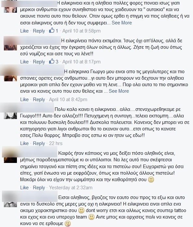
Task: Like the comment posted 22 hrs ago
Action: coord(24,143)
